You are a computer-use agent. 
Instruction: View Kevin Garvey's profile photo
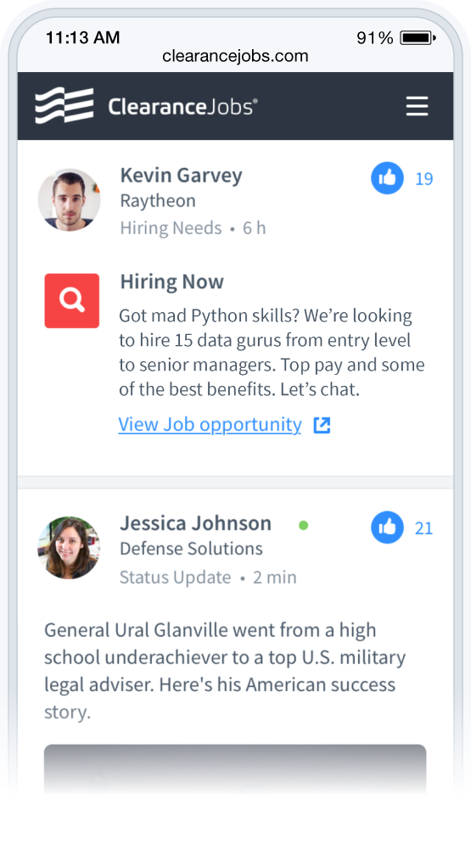[70, 199]
